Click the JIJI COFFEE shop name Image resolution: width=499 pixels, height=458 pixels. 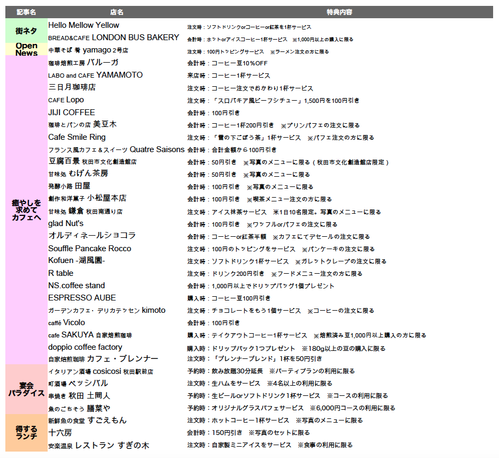pyautogui.click(x=72, y=112)
